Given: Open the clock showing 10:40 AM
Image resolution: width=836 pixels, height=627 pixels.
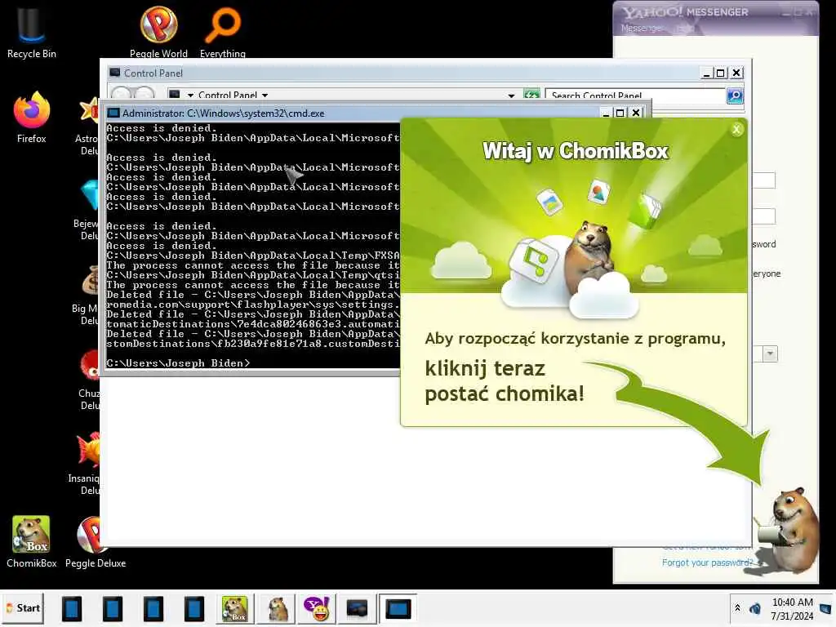Looking at the screenshot, I should (792, 609).
